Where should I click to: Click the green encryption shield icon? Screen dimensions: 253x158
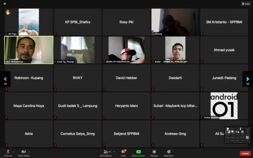click(5, 4)
